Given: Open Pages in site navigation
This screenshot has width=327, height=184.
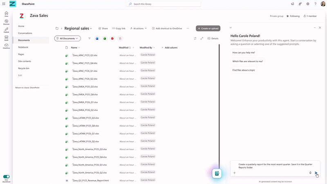Looking at the screenshot, I should (21, 54).
